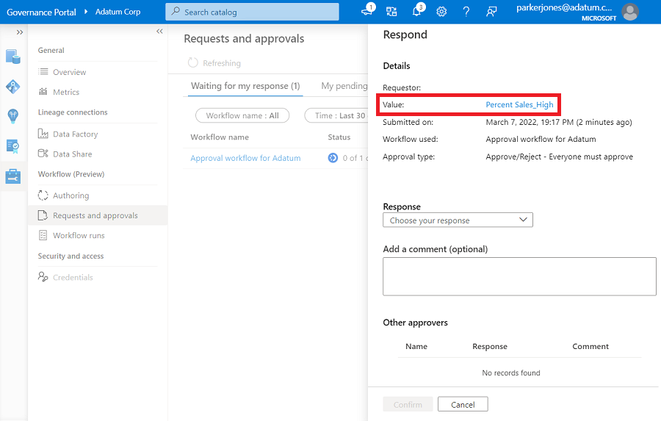Viewport: 661px width, 421px height.
Task: Click the Add a comment text box
Action: tap(519, 276)
